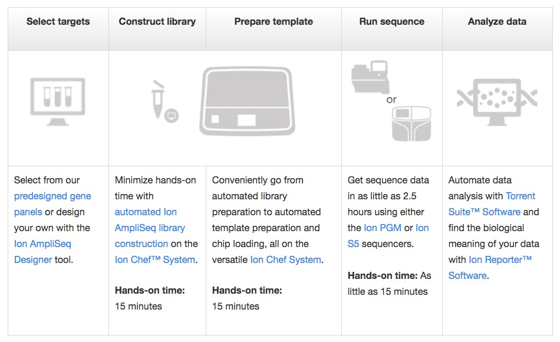Click the Analyze data column header
Screen dimensions: 560x342
[x=497, y=22]
